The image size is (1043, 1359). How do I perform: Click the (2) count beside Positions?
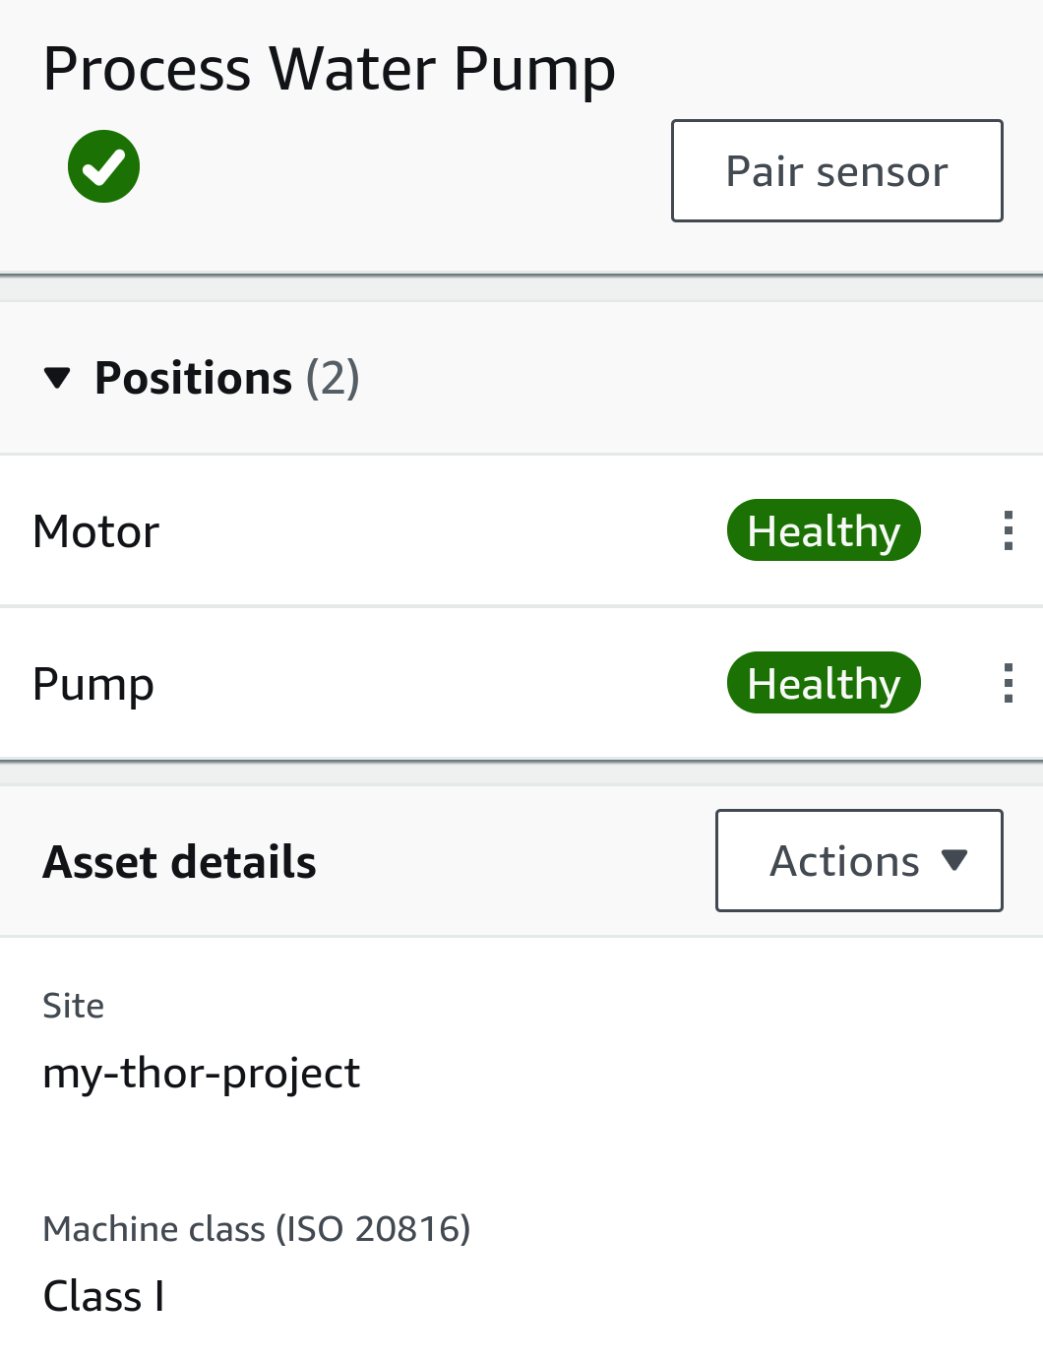(x=333, y=378)
